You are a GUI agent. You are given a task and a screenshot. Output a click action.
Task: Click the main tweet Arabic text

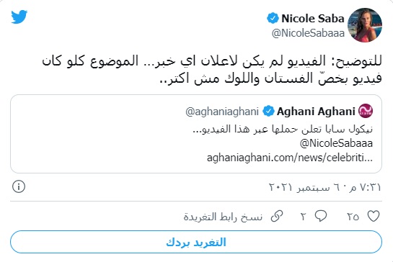tap(212, 70)
